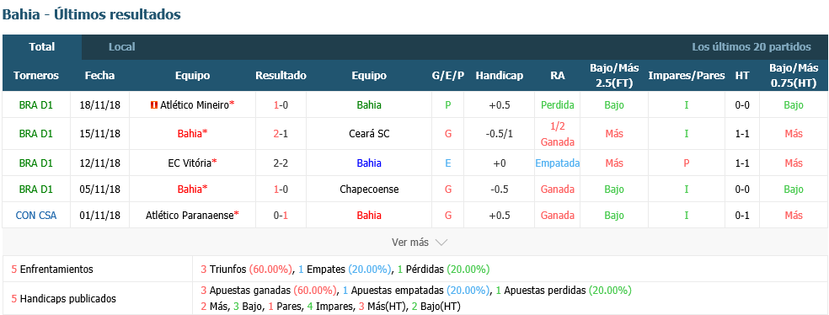Click the Empatada result cell
This screenshot has height=315, width=829.
[x=557, y=163]
